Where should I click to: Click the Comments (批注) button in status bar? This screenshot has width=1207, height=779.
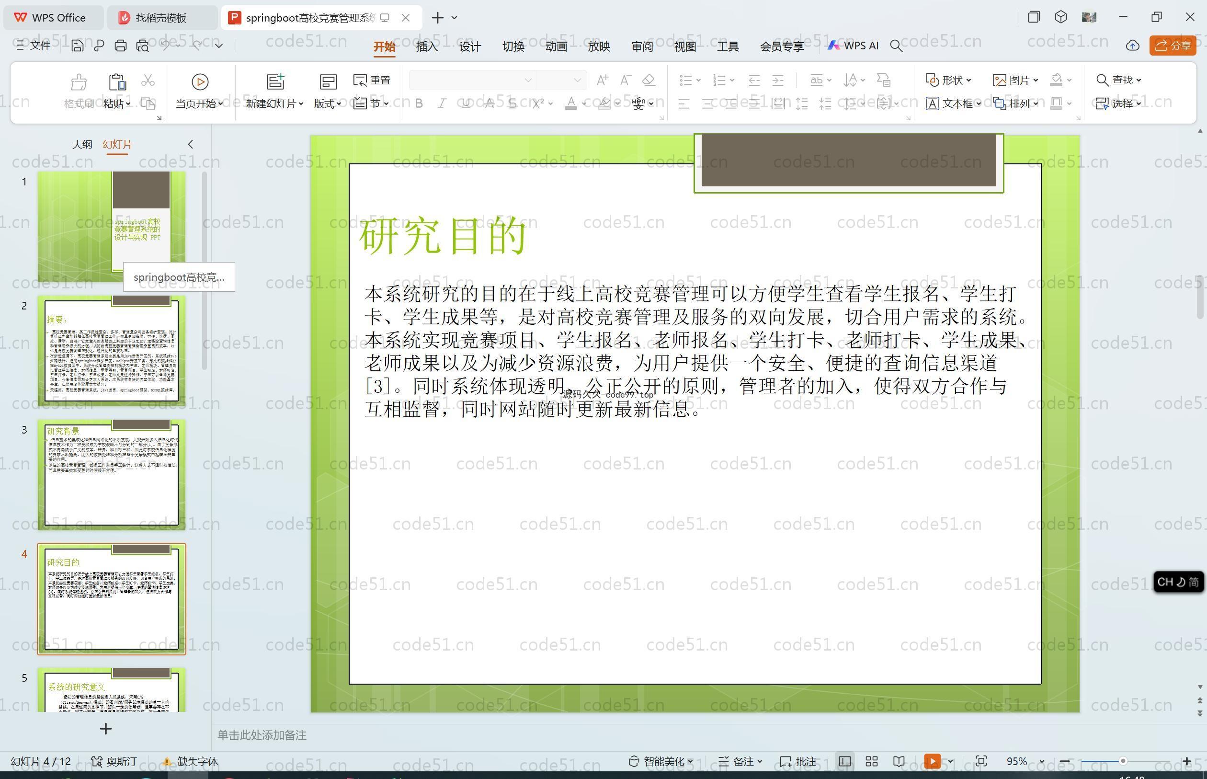[x=798, y=761]
